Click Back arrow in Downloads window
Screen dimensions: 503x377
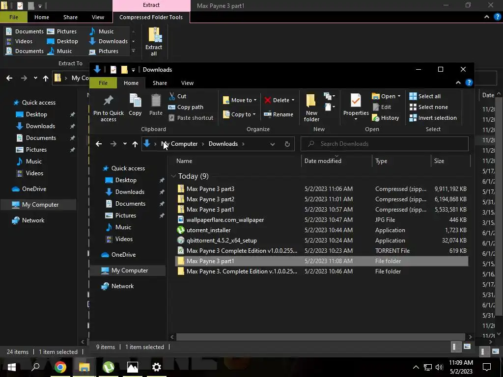[x=98, y=144]
